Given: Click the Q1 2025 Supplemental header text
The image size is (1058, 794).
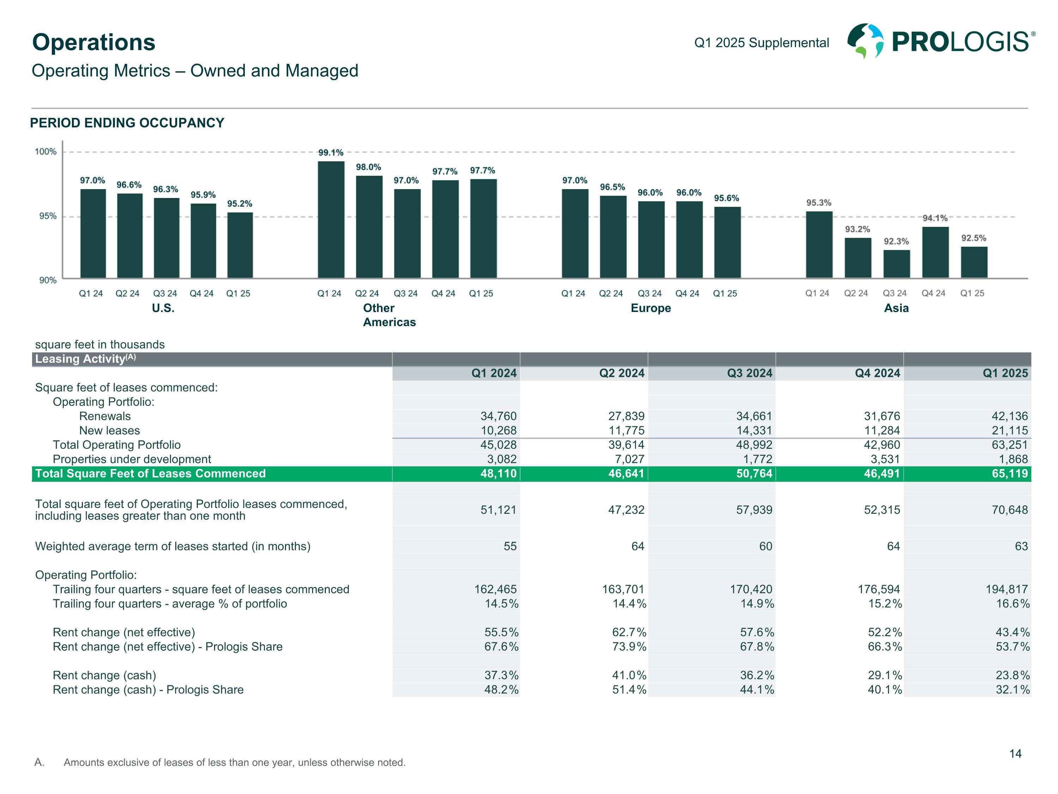Looking at the screenshot, I should 761,43.
